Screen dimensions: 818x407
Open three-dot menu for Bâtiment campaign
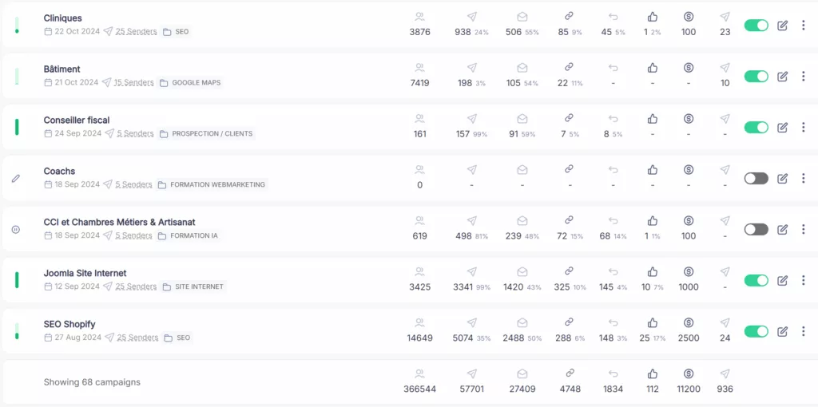(803, 77)
